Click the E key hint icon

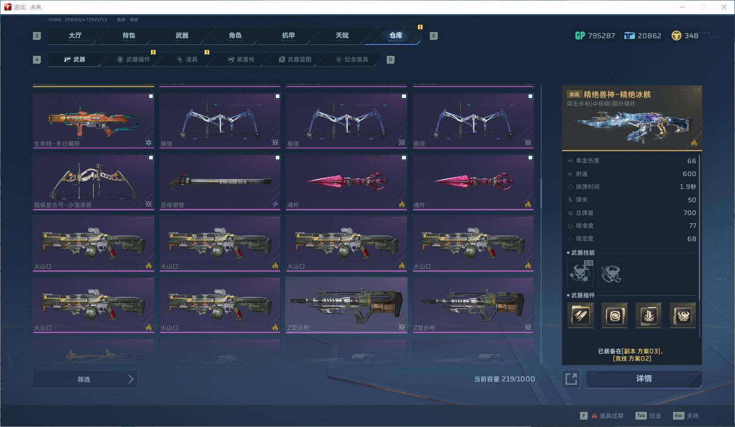point(433,36)
